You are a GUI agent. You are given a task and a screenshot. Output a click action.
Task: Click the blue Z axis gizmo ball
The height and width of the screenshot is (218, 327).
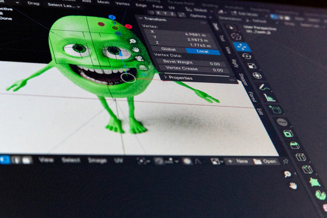112,17
